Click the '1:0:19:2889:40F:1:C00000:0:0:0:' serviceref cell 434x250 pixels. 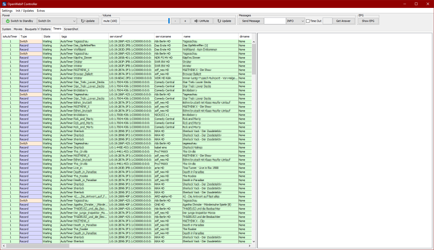pos(131,196)
